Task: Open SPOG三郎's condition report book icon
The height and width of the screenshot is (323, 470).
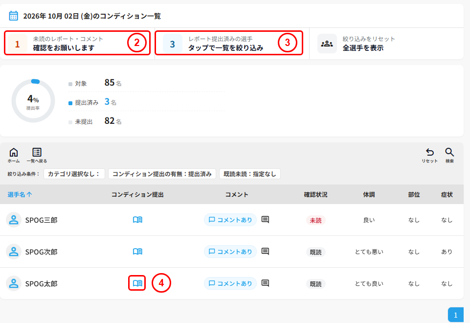Action: click(137, 220)
